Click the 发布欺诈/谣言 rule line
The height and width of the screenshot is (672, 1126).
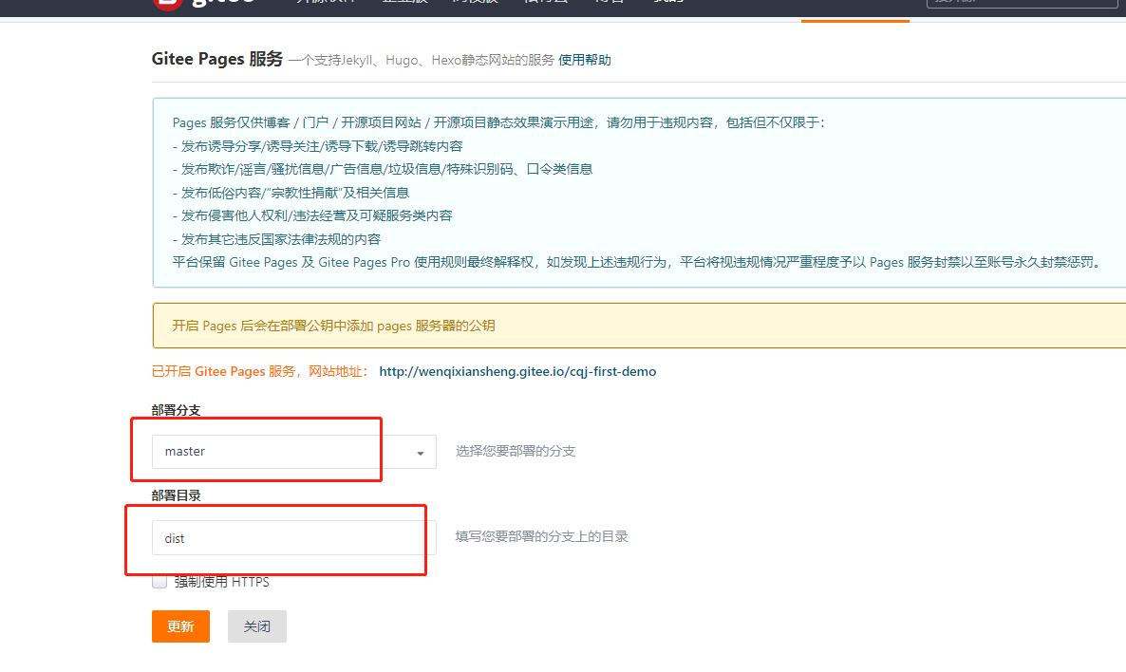click(382, 170)
